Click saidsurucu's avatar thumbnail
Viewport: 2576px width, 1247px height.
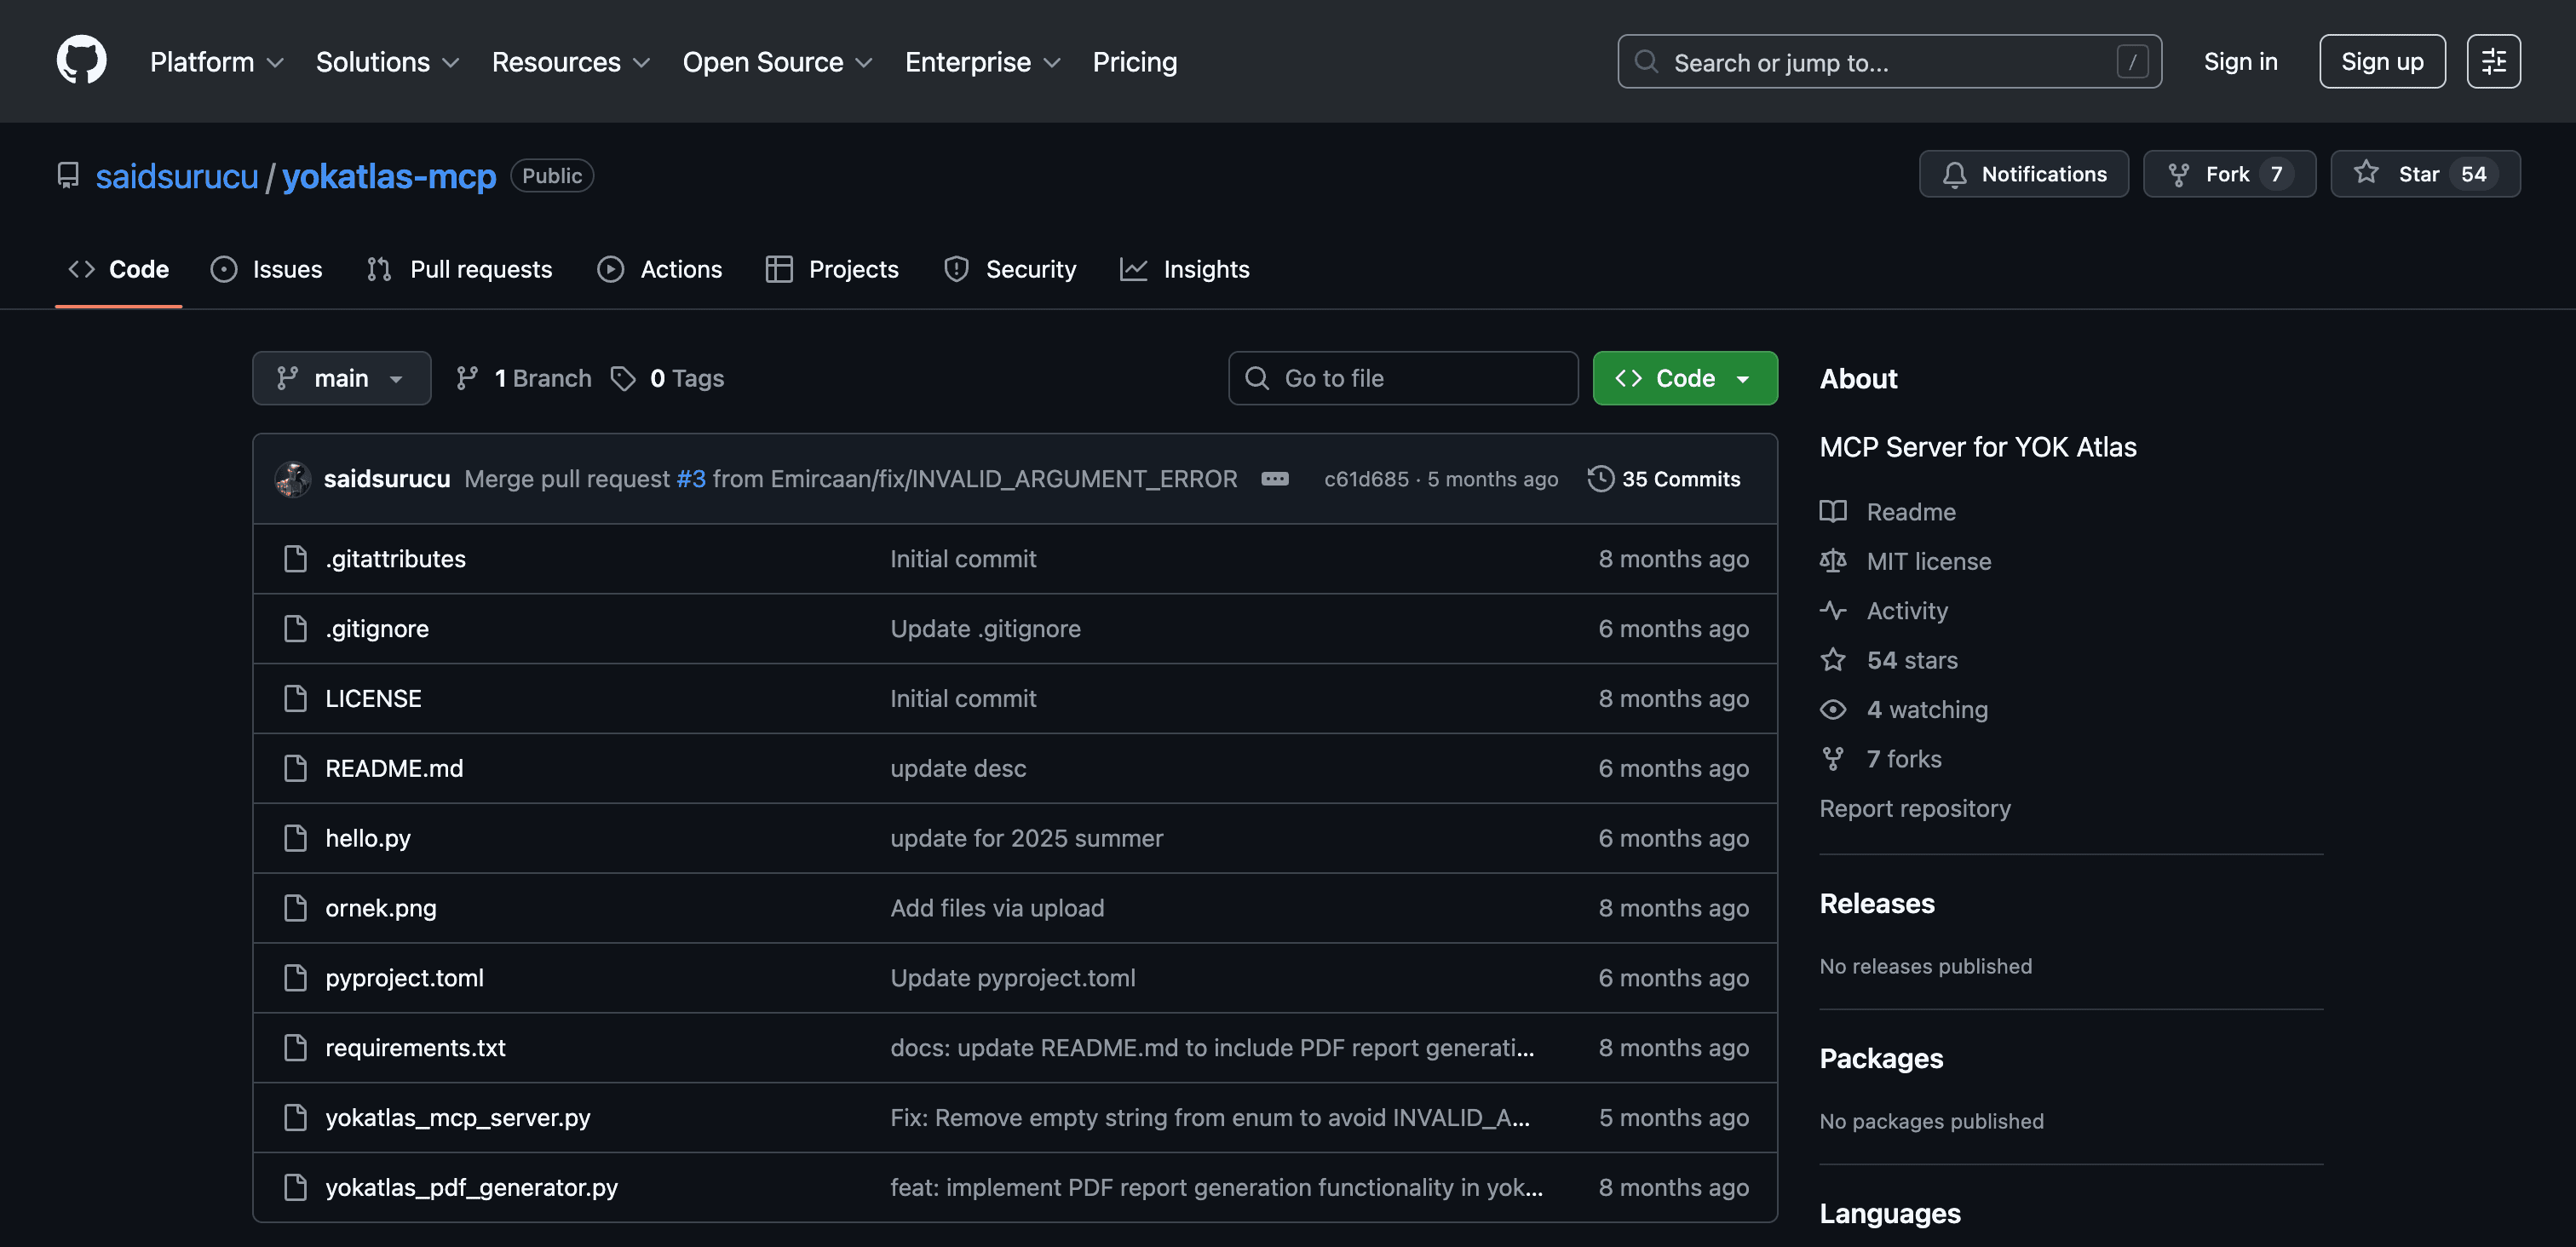(293, 479)
